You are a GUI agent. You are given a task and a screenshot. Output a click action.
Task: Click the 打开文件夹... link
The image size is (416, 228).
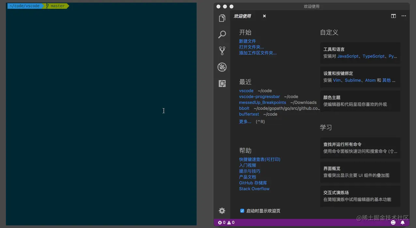[252, 47]
